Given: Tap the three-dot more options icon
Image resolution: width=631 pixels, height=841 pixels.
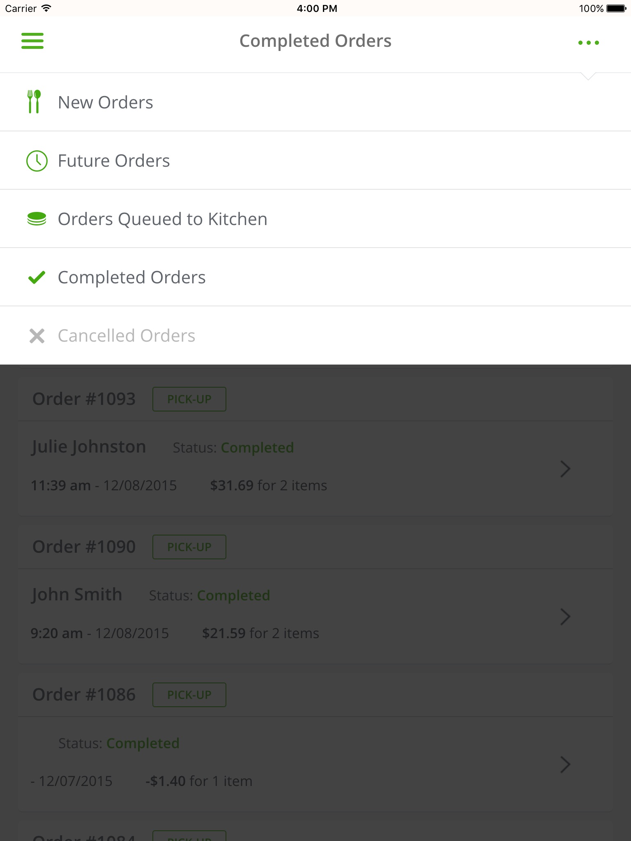Looking at the screenshot, I should coord(588,43).
